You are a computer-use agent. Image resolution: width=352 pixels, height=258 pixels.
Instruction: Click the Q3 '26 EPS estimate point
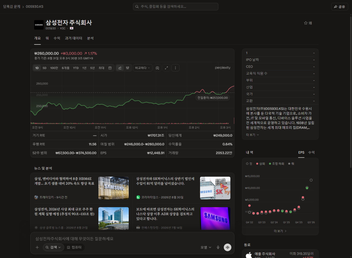(311, 180)
